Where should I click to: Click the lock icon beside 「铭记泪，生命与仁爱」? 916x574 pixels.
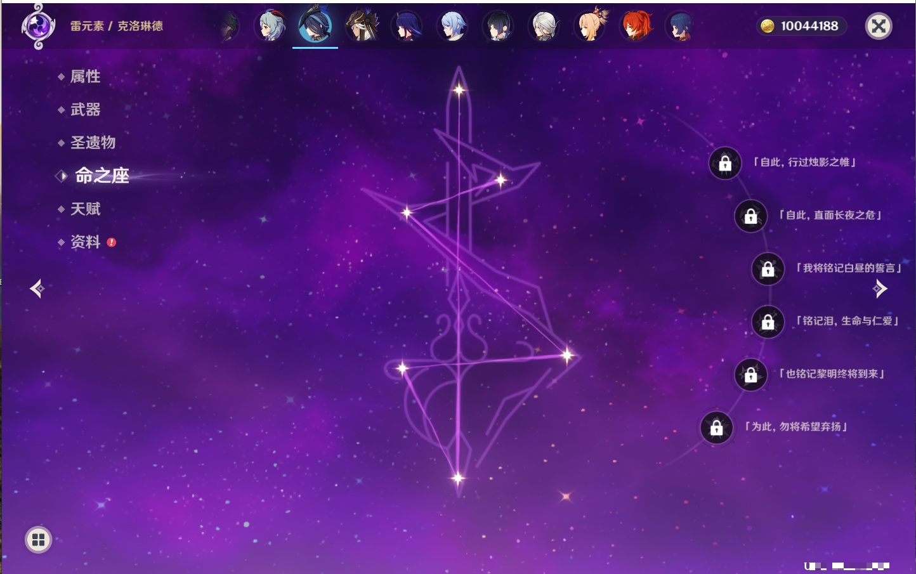pyautogui.click(x=768, y=322)
